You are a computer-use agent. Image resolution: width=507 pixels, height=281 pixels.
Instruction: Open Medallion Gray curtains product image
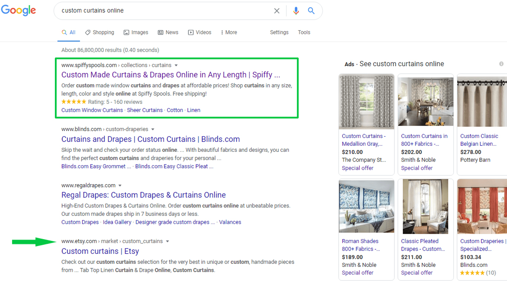tap(367, 101)
